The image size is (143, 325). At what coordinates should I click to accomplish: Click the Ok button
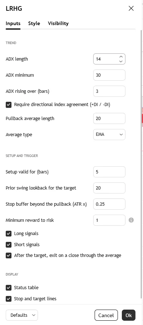click(129, 315)
